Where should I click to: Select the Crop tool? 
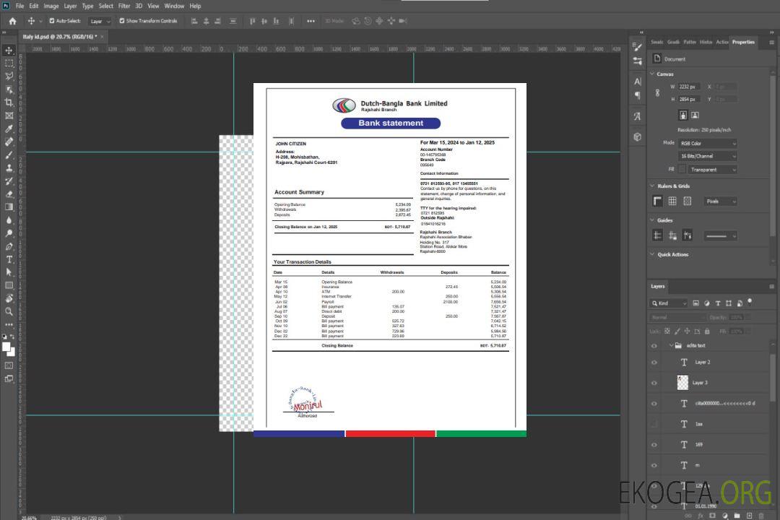pos(9,103)
